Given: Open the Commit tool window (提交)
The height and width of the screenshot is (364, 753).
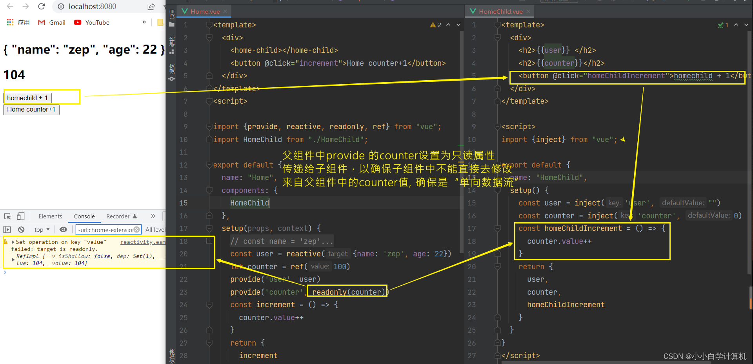Looking at the screenshot, I should pyautogui.click(x=171, y=72).
